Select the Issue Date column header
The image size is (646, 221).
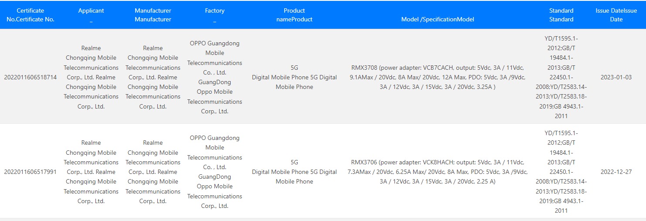616,15
